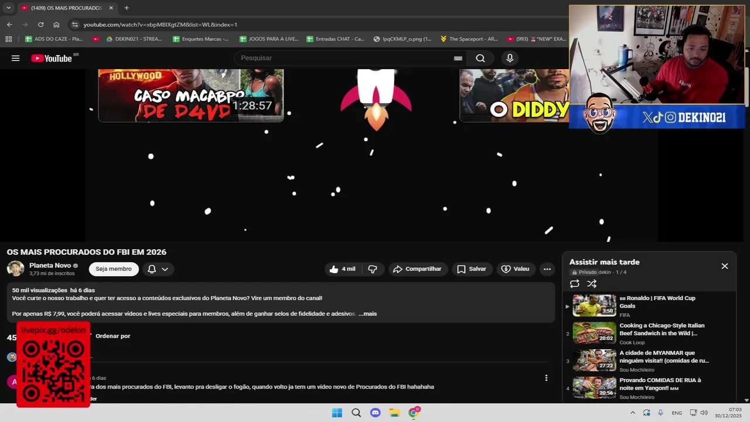Open the more actions three-dot menu
750x422 pixels.
click(547, 269)
